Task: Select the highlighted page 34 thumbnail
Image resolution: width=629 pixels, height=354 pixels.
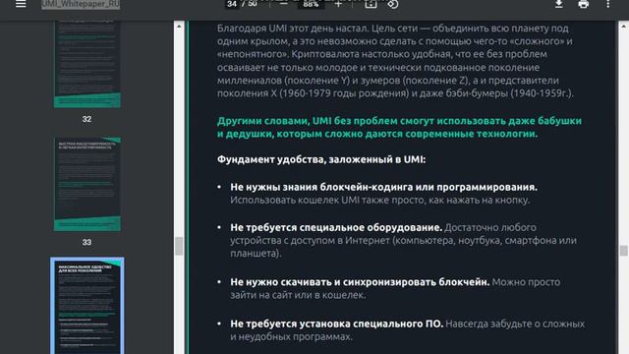Action: click(87, 306)
